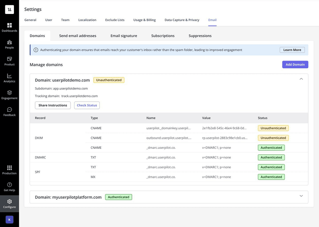The image size is (319, 227).
Task: Collapse the userpilotdemo.com domain panel
Action: (301, 79)
